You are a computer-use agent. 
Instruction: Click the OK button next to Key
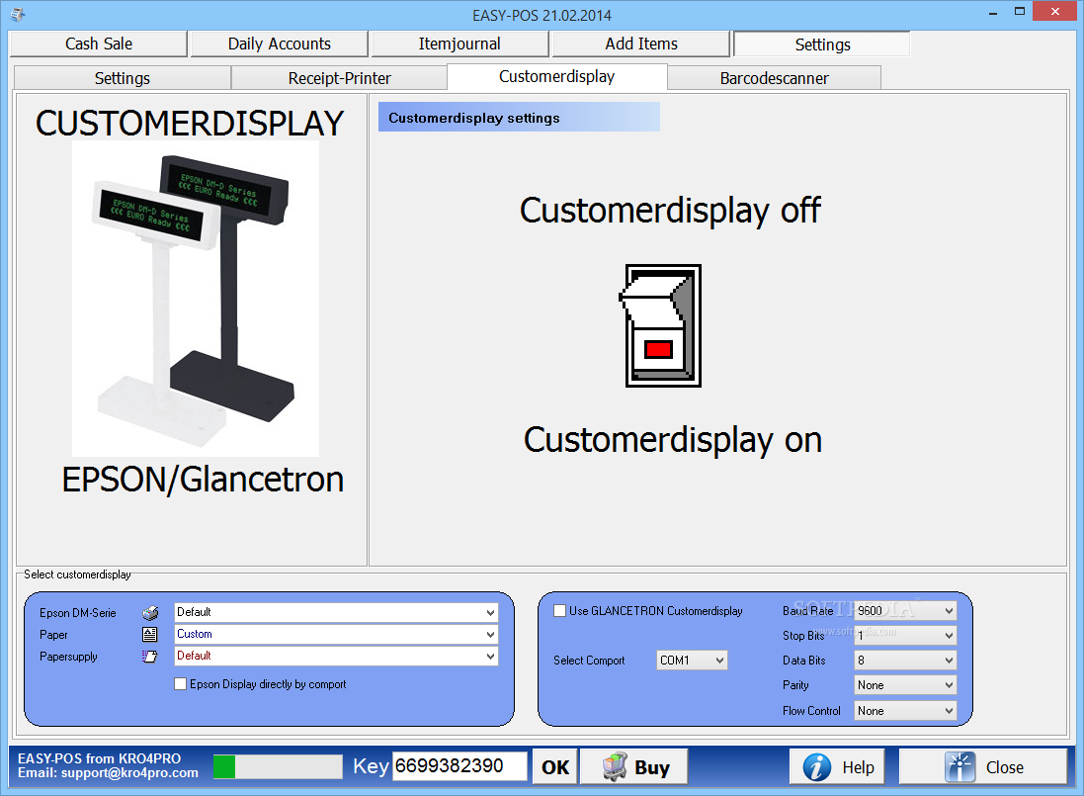pos(555,767)
